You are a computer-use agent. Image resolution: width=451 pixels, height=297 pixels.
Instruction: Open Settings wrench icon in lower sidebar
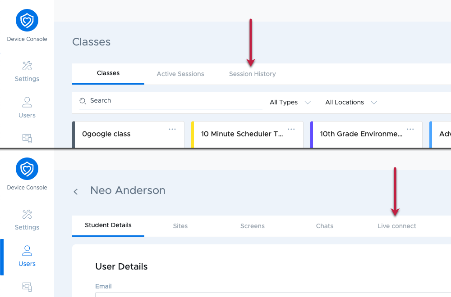click(27, 214)
